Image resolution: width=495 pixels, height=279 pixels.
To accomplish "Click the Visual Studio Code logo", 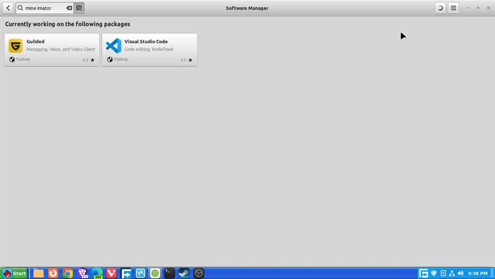I will (x=114, y=46).
